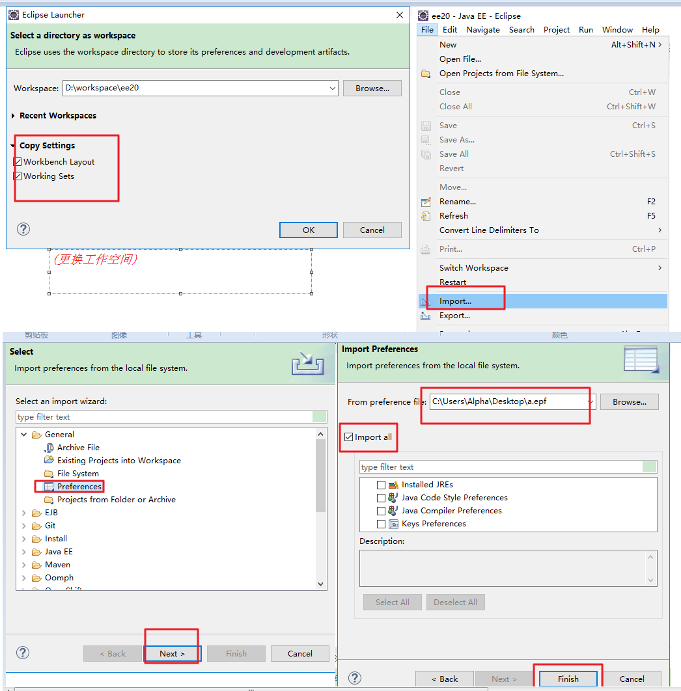681x691 pixels.
Task: Collapse the General tree node
Action: 24,435
